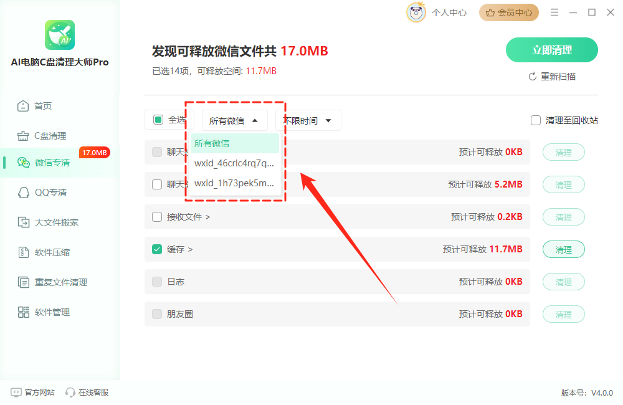The width and height of the screenshot is (623, 405).
Task: Open 个人中心 personal center
Action: point(449,12)
